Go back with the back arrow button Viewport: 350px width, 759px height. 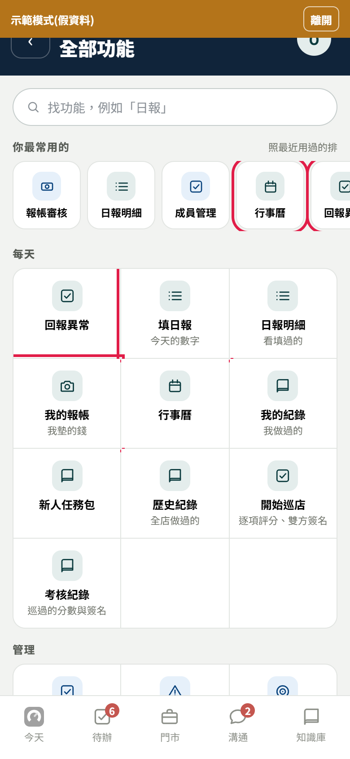coord(30,48)
